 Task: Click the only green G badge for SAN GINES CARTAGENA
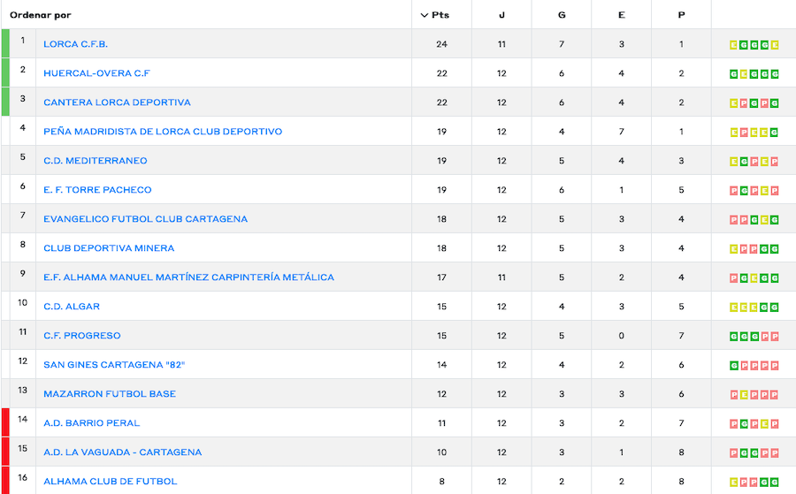point(733,366)
